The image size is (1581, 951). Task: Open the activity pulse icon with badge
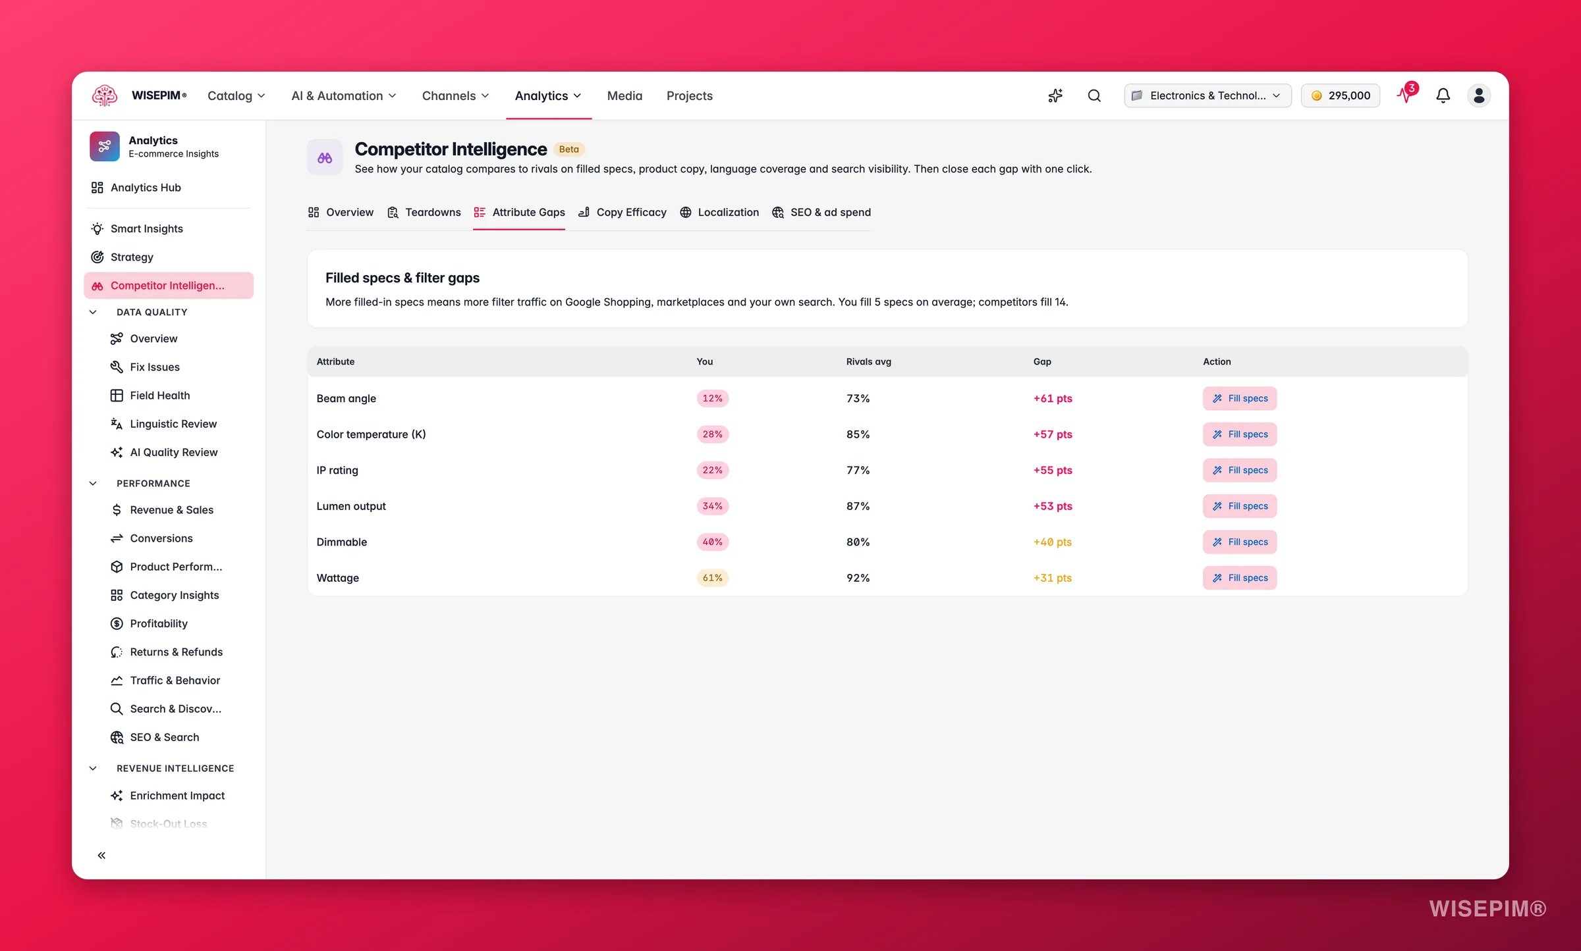(1406, 94)
